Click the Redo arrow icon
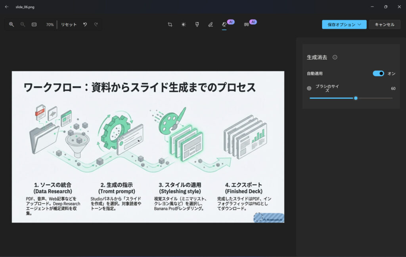This screenshot has height=257, width=406. [96, 24]
